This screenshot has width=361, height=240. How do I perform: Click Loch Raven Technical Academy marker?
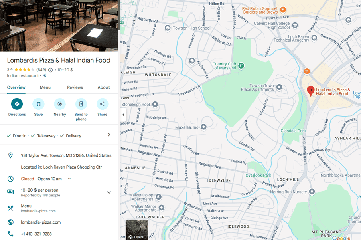[x=314, y=38]
